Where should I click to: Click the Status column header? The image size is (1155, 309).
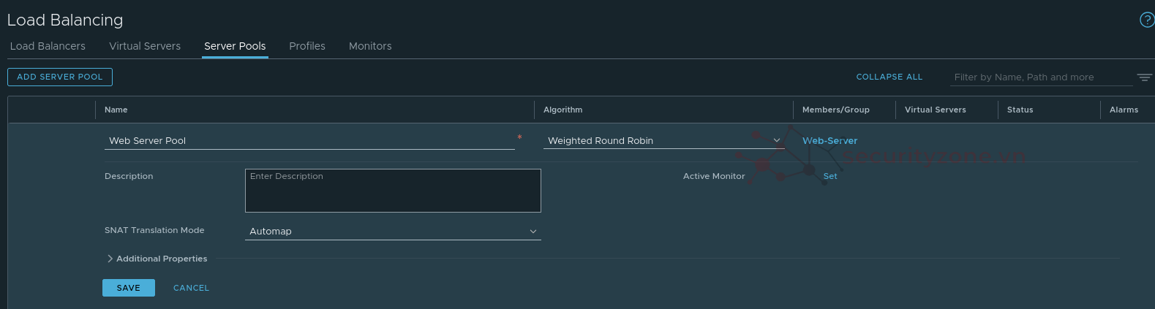1020,110
